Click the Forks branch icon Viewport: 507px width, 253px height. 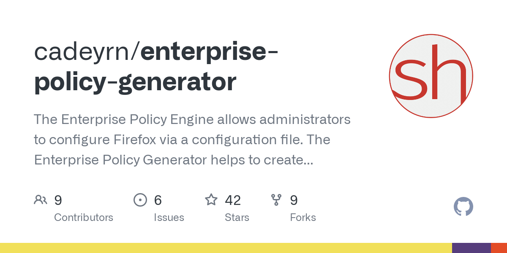[x=276, y=200]
